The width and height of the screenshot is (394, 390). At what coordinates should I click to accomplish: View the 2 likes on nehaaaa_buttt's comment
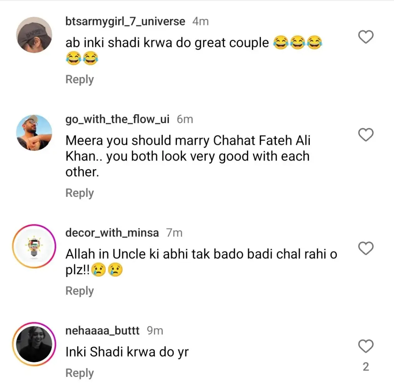tap(366, 367)
